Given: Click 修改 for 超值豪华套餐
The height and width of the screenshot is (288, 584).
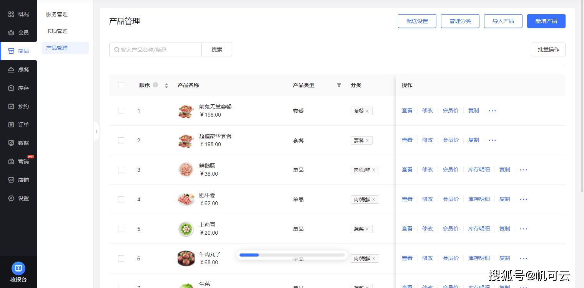Looking at the screenshot, I should (428, 140).
